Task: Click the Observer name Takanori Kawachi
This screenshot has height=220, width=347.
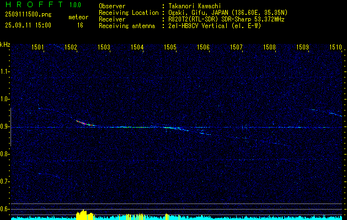Action: click(x=195, y=6)
